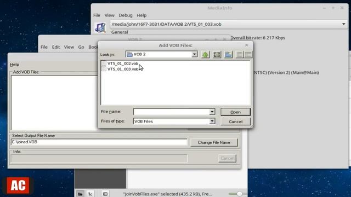Viewport: 351px width, 197px height.
Task: Click Cancel in Add VOB Files dialog
Action: coord(235,121)
